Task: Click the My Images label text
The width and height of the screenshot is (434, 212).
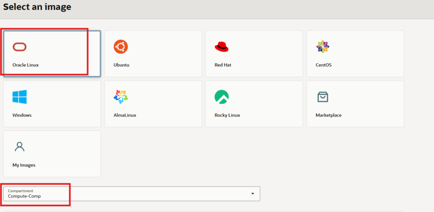Action: click(x=24, y=165)
